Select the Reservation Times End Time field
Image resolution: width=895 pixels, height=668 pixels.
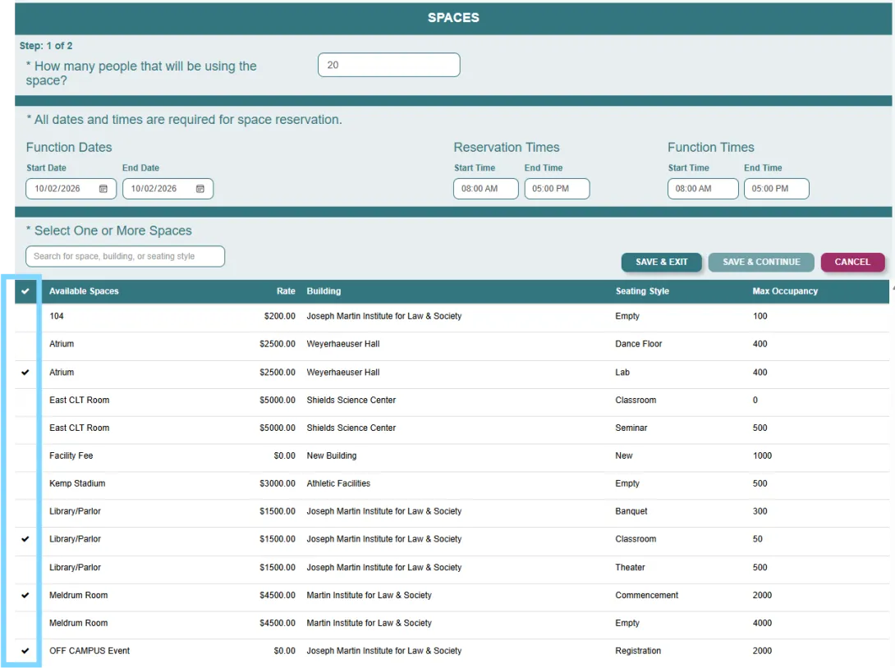(x=557, y=189)
